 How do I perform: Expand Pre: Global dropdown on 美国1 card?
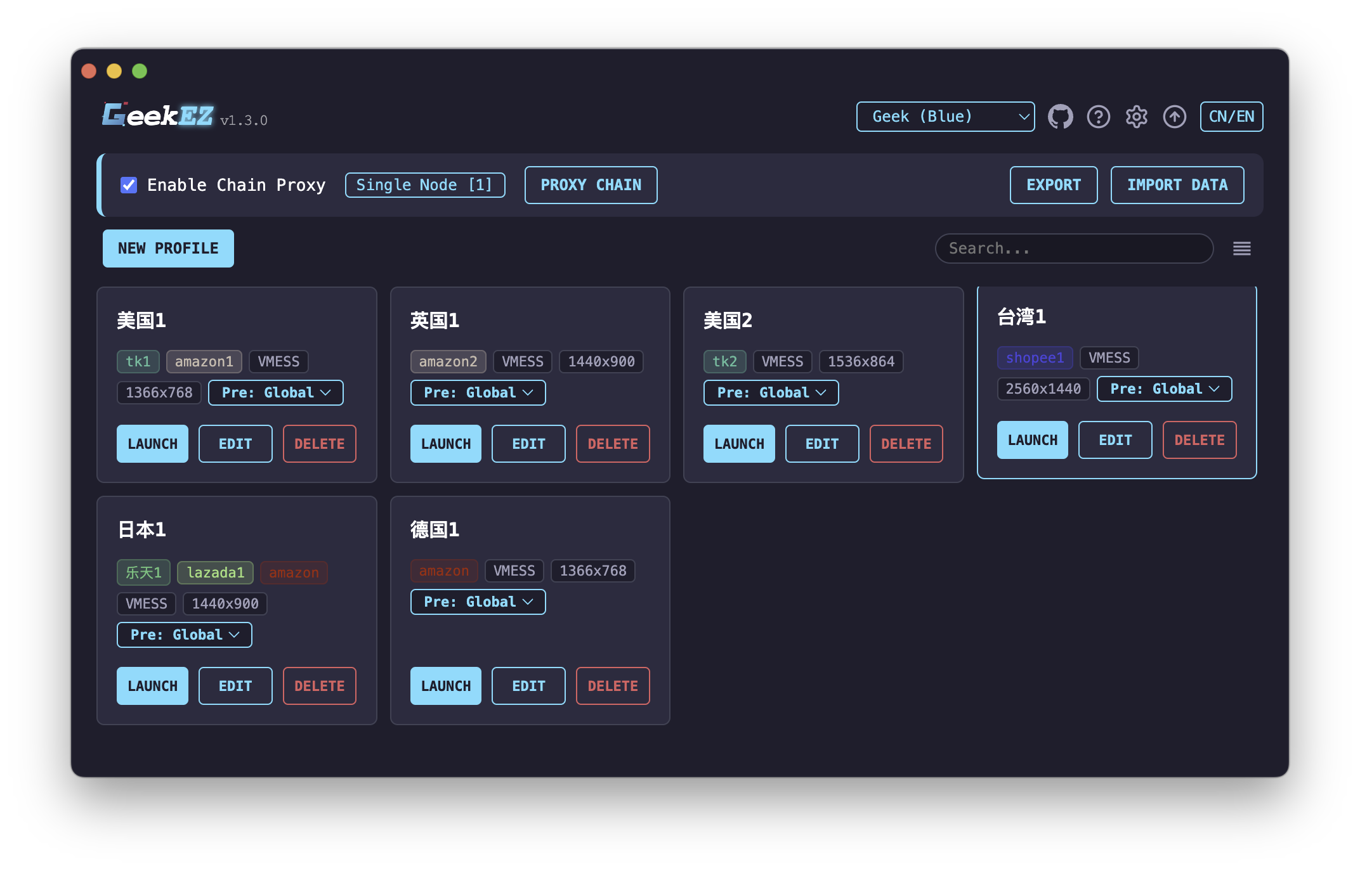click(275, 392)
